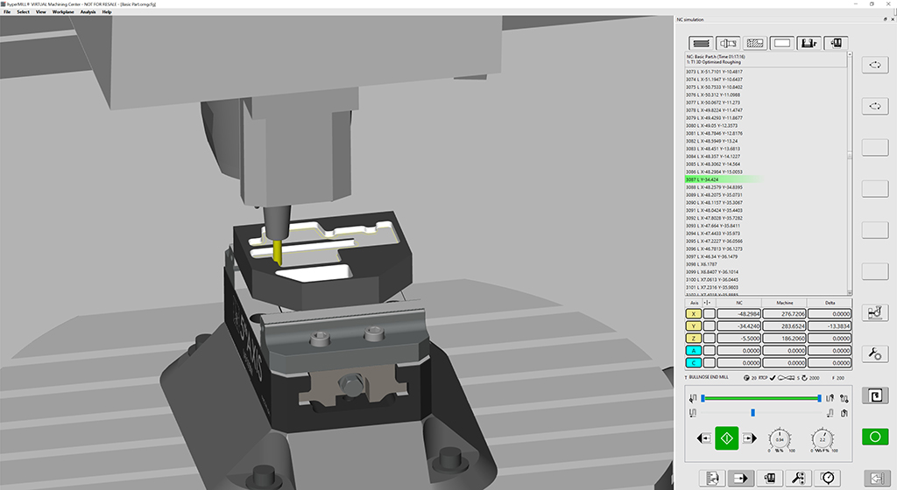Click the machine kinematics icon button beside axis table
Image resolution: width=897 pixels, height=490 pixels.
click(x=875, y=312)
